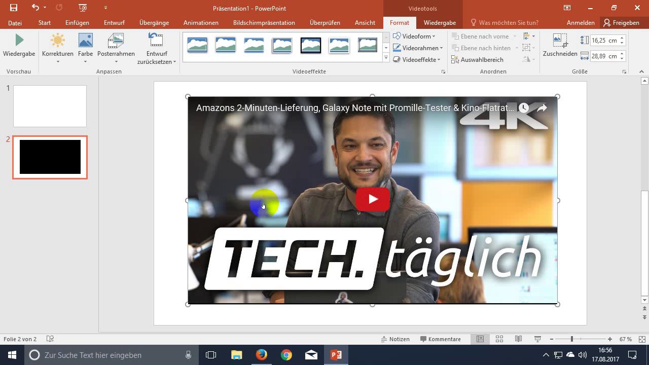The image size is (649, 365).
Task: Click Anmelden to sign in
Action: 581,23
